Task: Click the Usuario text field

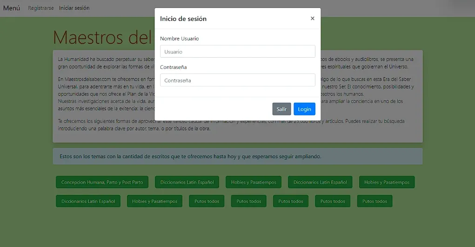Action: 237,52
